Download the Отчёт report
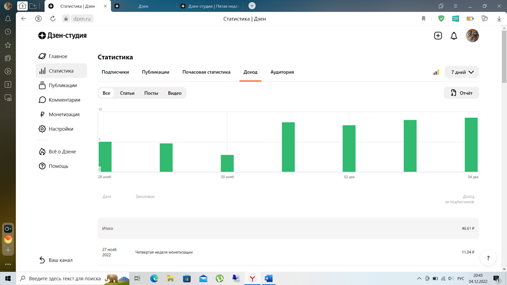Viewport: 507px width, 285px height. point(462,93)
